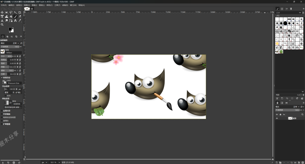Open the 编辑(E) menu
The height and width of the screenshot is (164, 305).
coord(11,5)
